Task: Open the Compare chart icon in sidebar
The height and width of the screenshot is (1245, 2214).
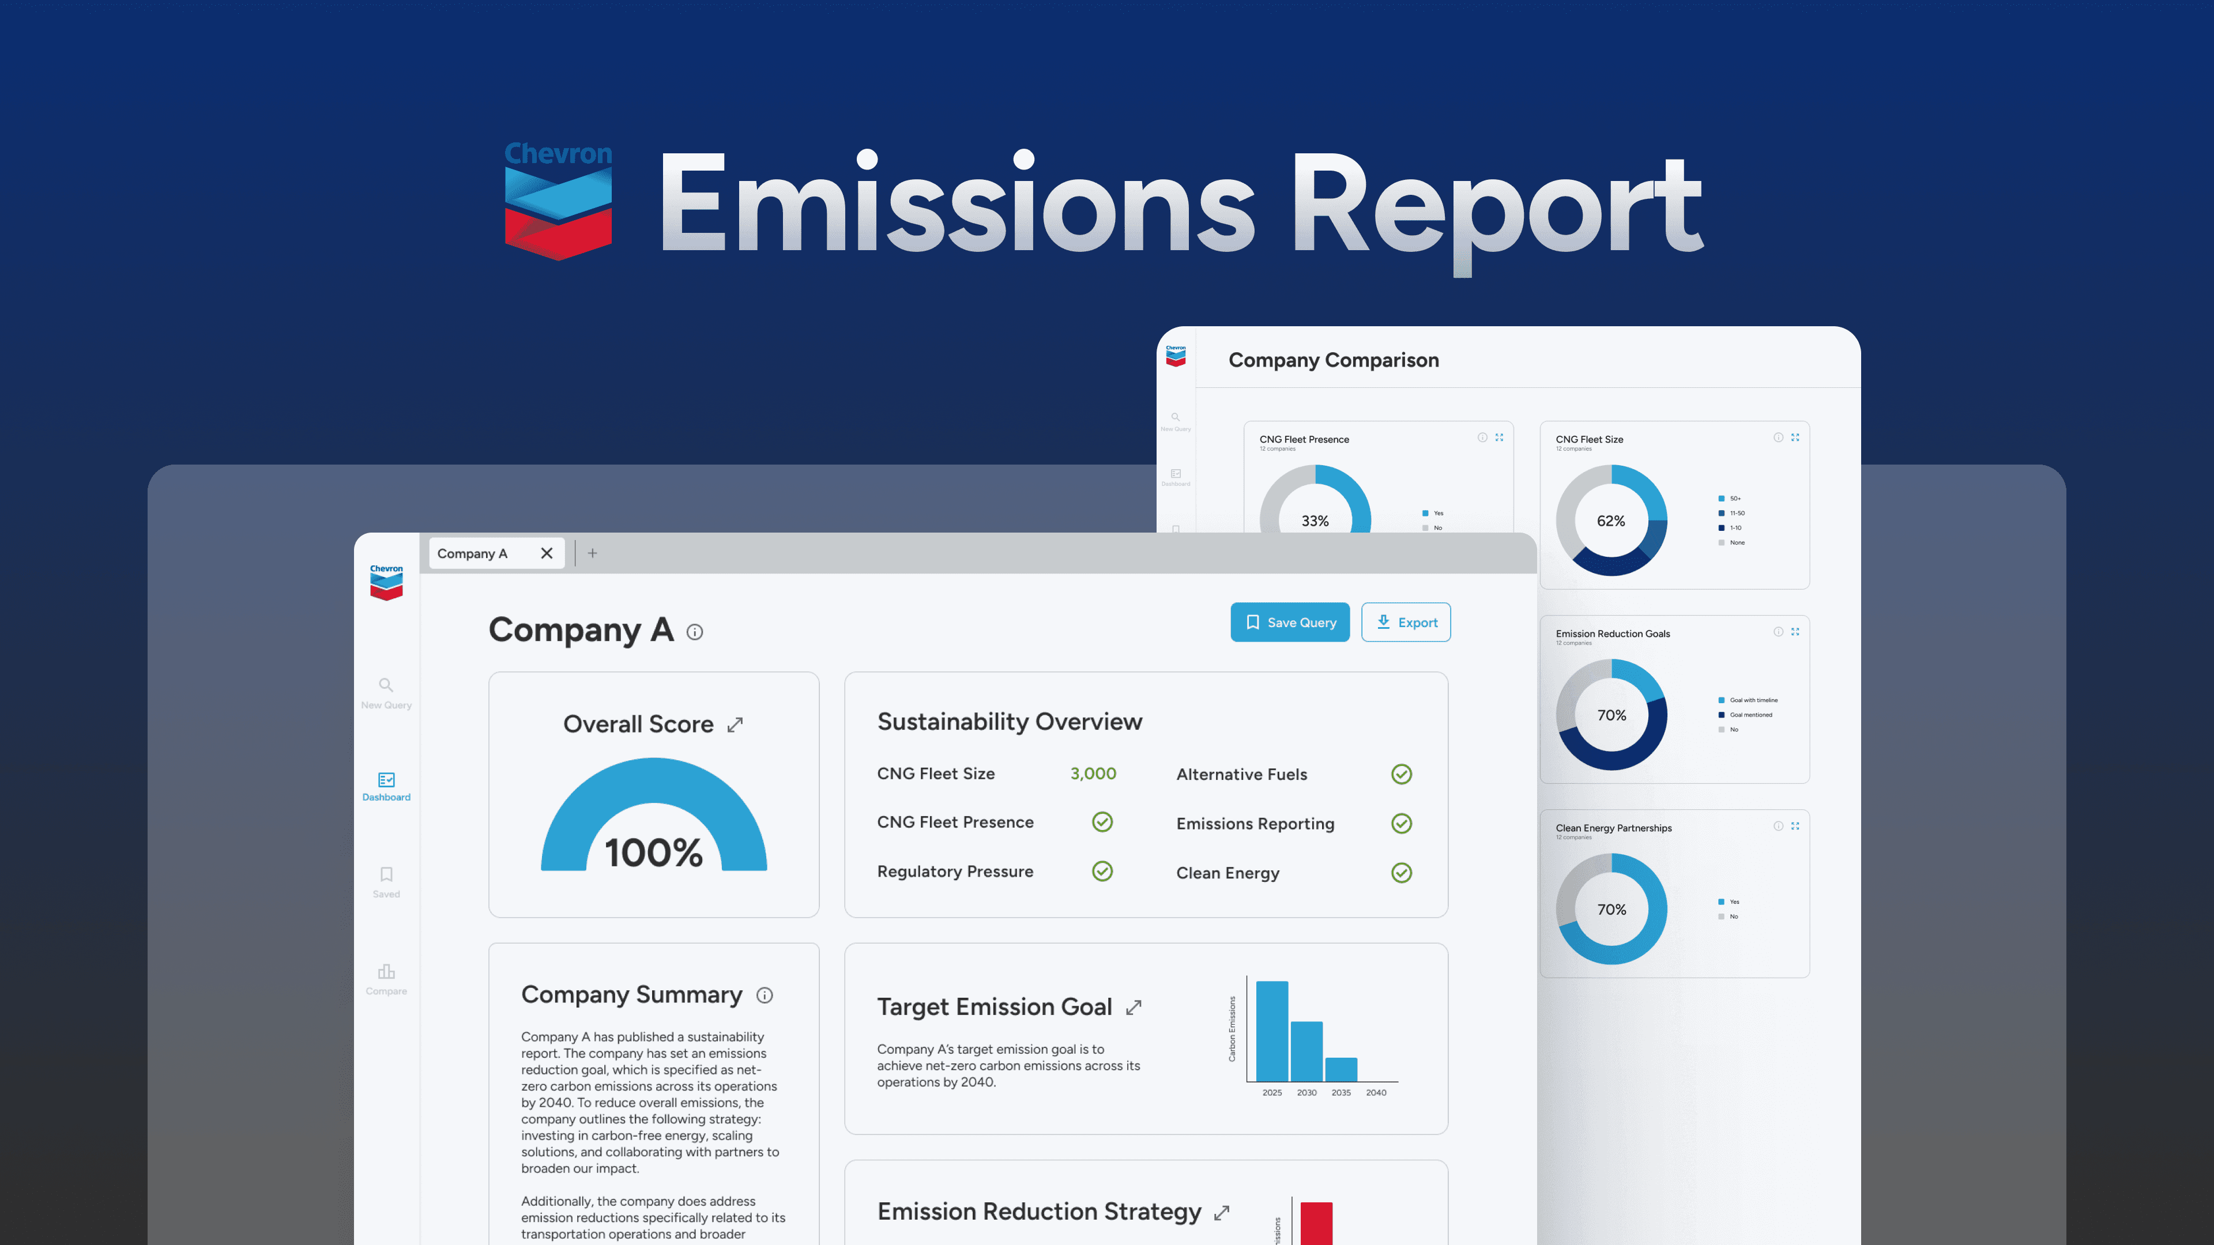Action: pyautogui.click(x=386, y=972)
